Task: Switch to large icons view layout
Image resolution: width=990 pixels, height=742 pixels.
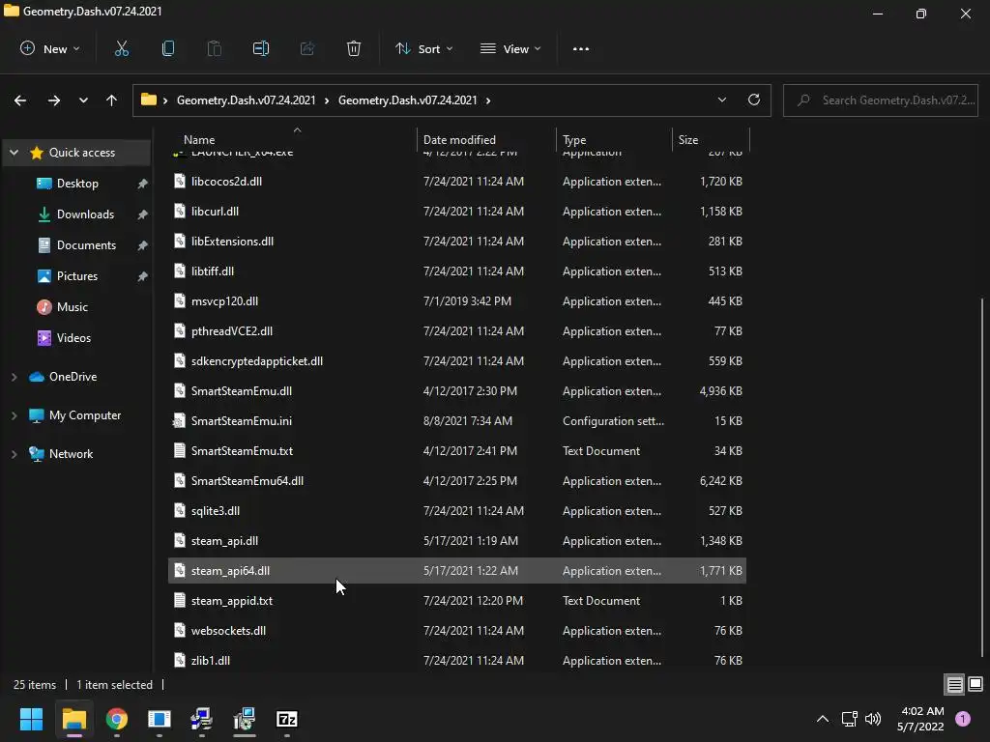Action: 975,684
